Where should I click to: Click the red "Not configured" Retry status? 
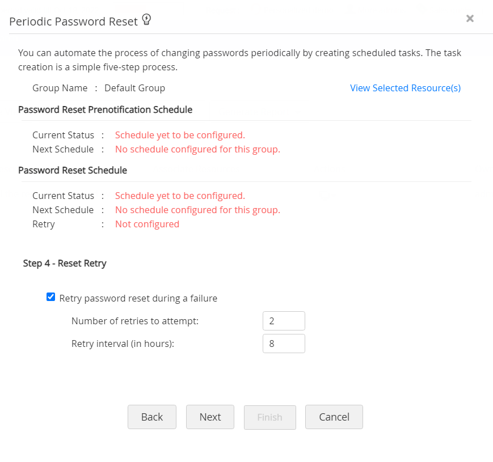tap(147, 224)
